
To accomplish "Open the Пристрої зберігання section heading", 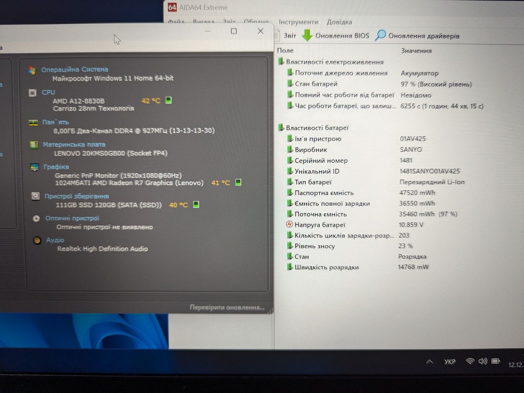I will click(77, 196).
